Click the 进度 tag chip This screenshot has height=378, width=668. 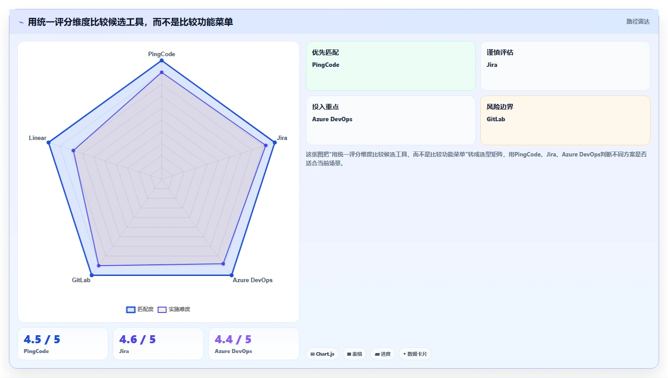[383, 354]
